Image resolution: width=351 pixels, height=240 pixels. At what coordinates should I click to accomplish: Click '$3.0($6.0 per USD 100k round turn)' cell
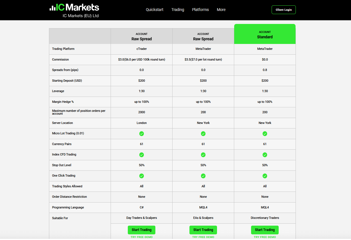point(142,59)
